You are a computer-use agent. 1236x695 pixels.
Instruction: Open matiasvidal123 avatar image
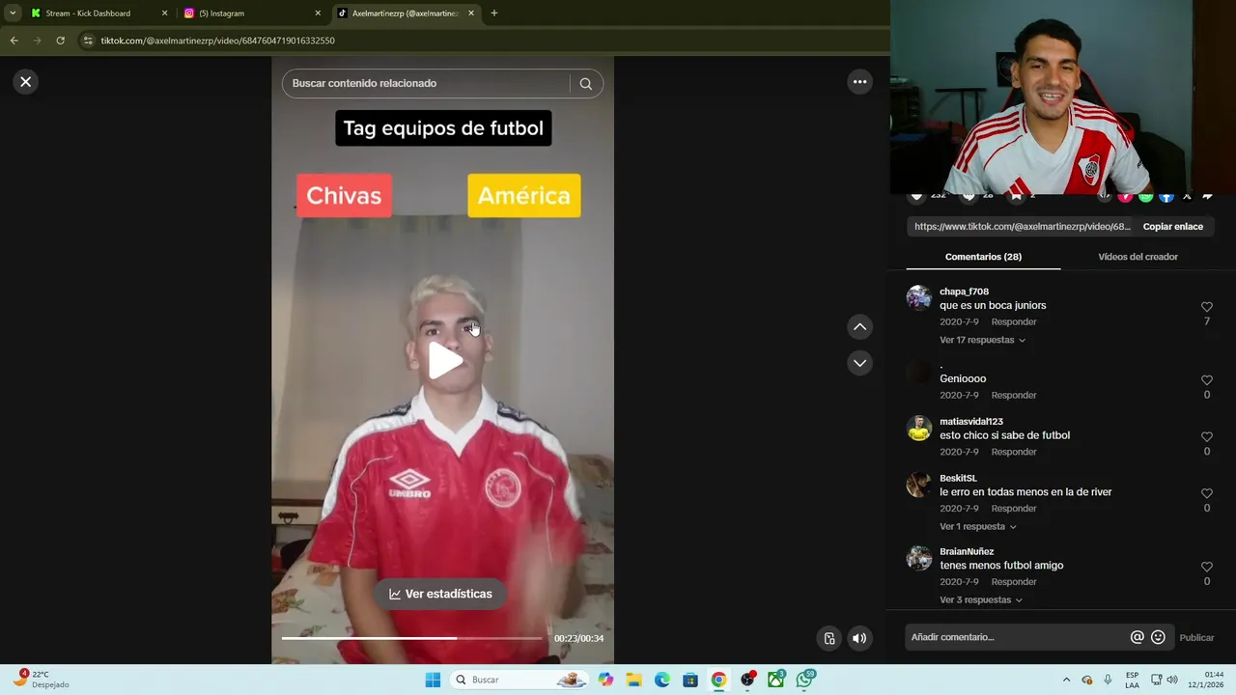[919, 428]
